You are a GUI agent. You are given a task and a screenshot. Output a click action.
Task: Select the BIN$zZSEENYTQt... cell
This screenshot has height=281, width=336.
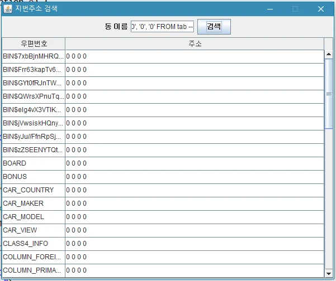coord(34,150)
